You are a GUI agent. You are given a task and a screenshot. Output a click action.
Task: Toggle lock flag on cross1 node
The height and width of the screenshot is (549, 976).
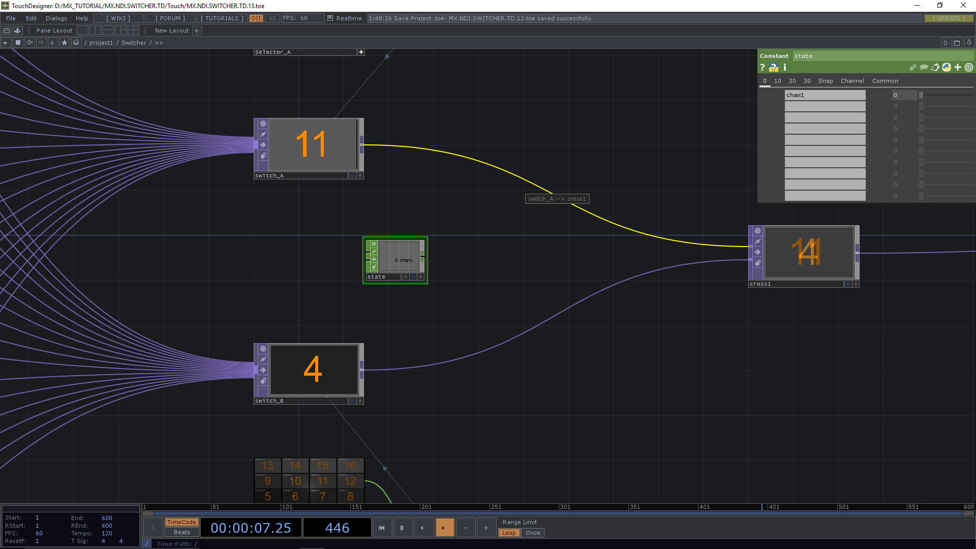757,263
